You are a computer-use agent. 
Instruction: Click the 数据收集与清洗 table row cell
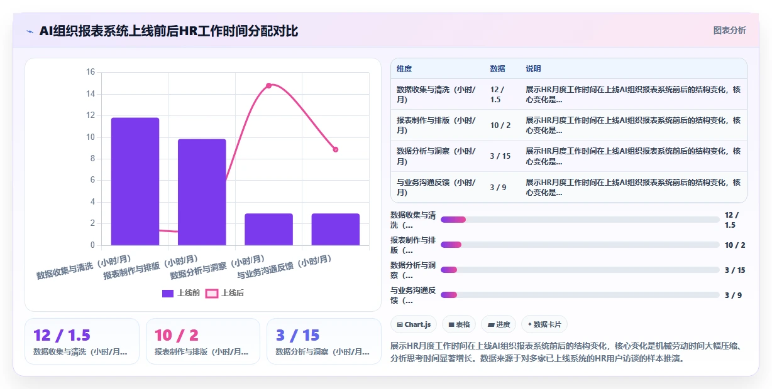[x=436, y=94]
